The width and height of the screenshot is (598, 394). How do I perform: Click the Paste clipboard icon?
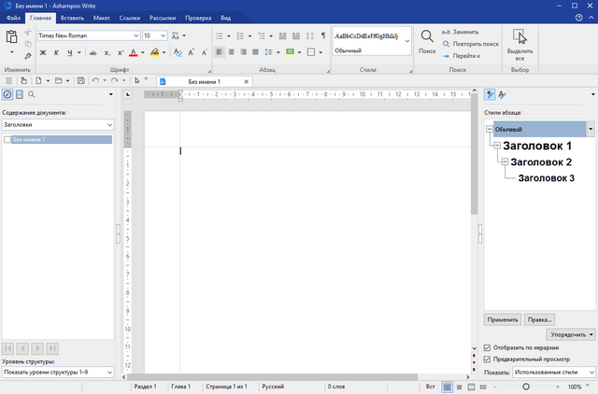tap(12, 38)
